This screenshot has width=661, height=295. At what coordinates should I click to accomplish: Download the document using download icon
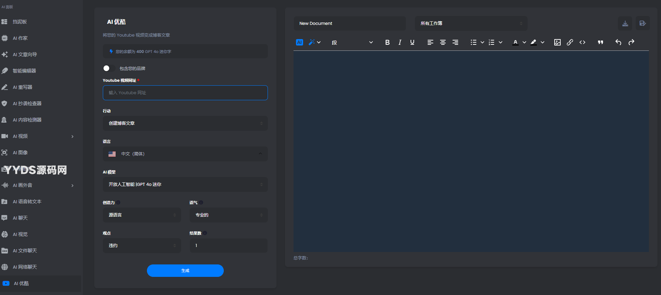pyautogui.click(x=625, y=23)
